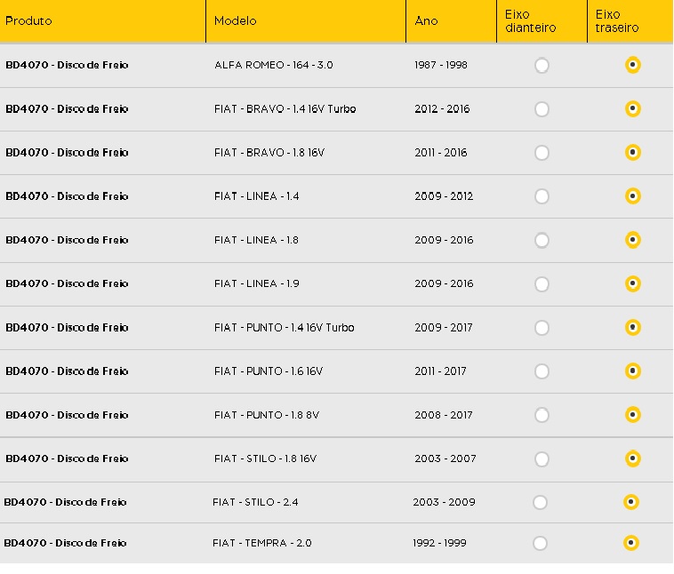Screen dimensions: 674x574
Task: Select front axle radio for Linea 1.4
Action: pos(542,196)
